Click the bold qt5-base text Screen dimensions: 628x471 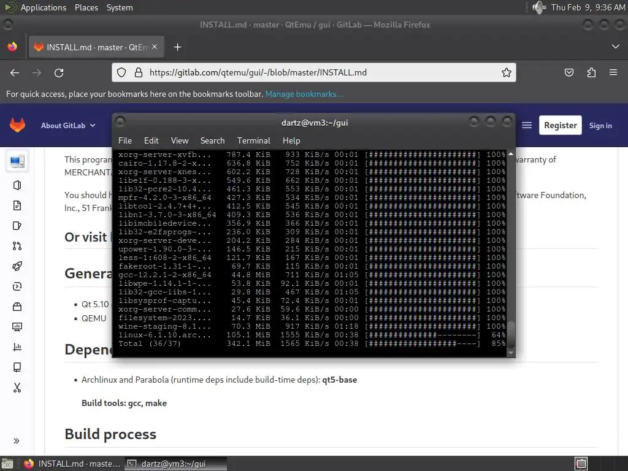[339, 380]
